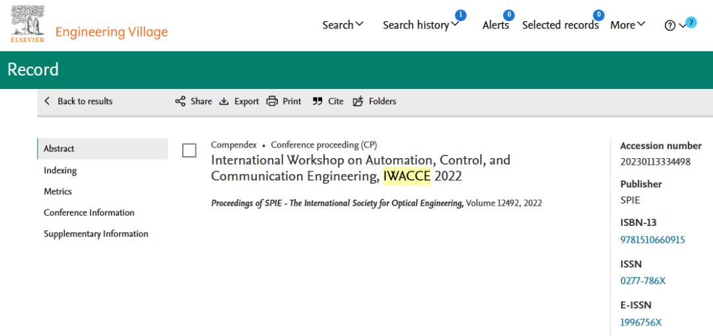Open the Alerts menu item

(495, 25)
